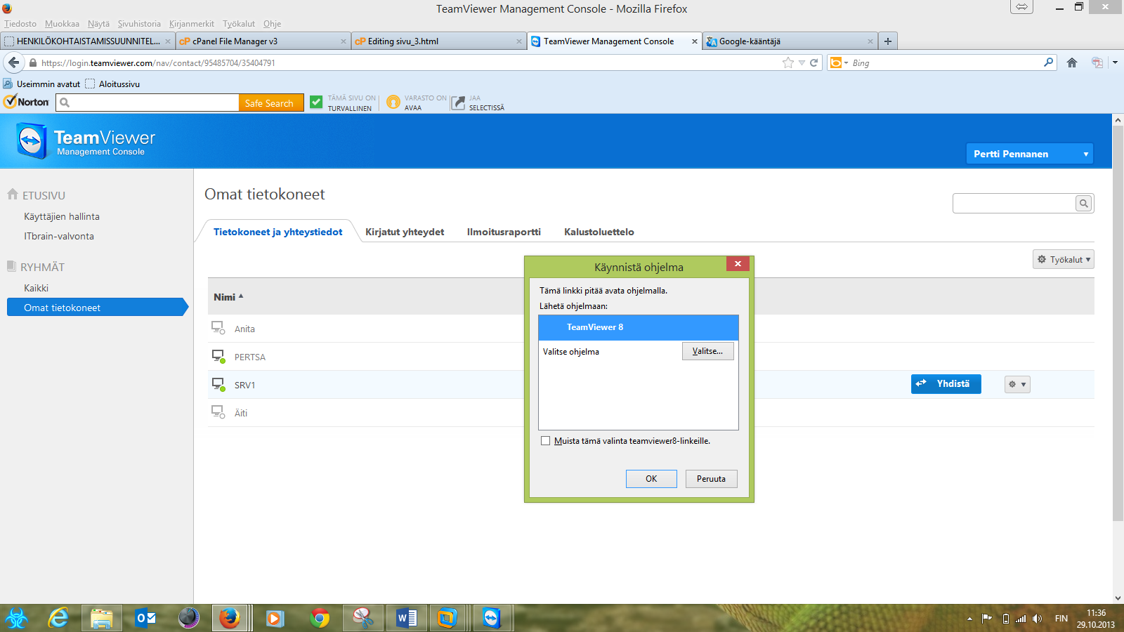The image size is (1124, 632).
Task: Click the Yhdistä connect button
Action: coord(946,383)
